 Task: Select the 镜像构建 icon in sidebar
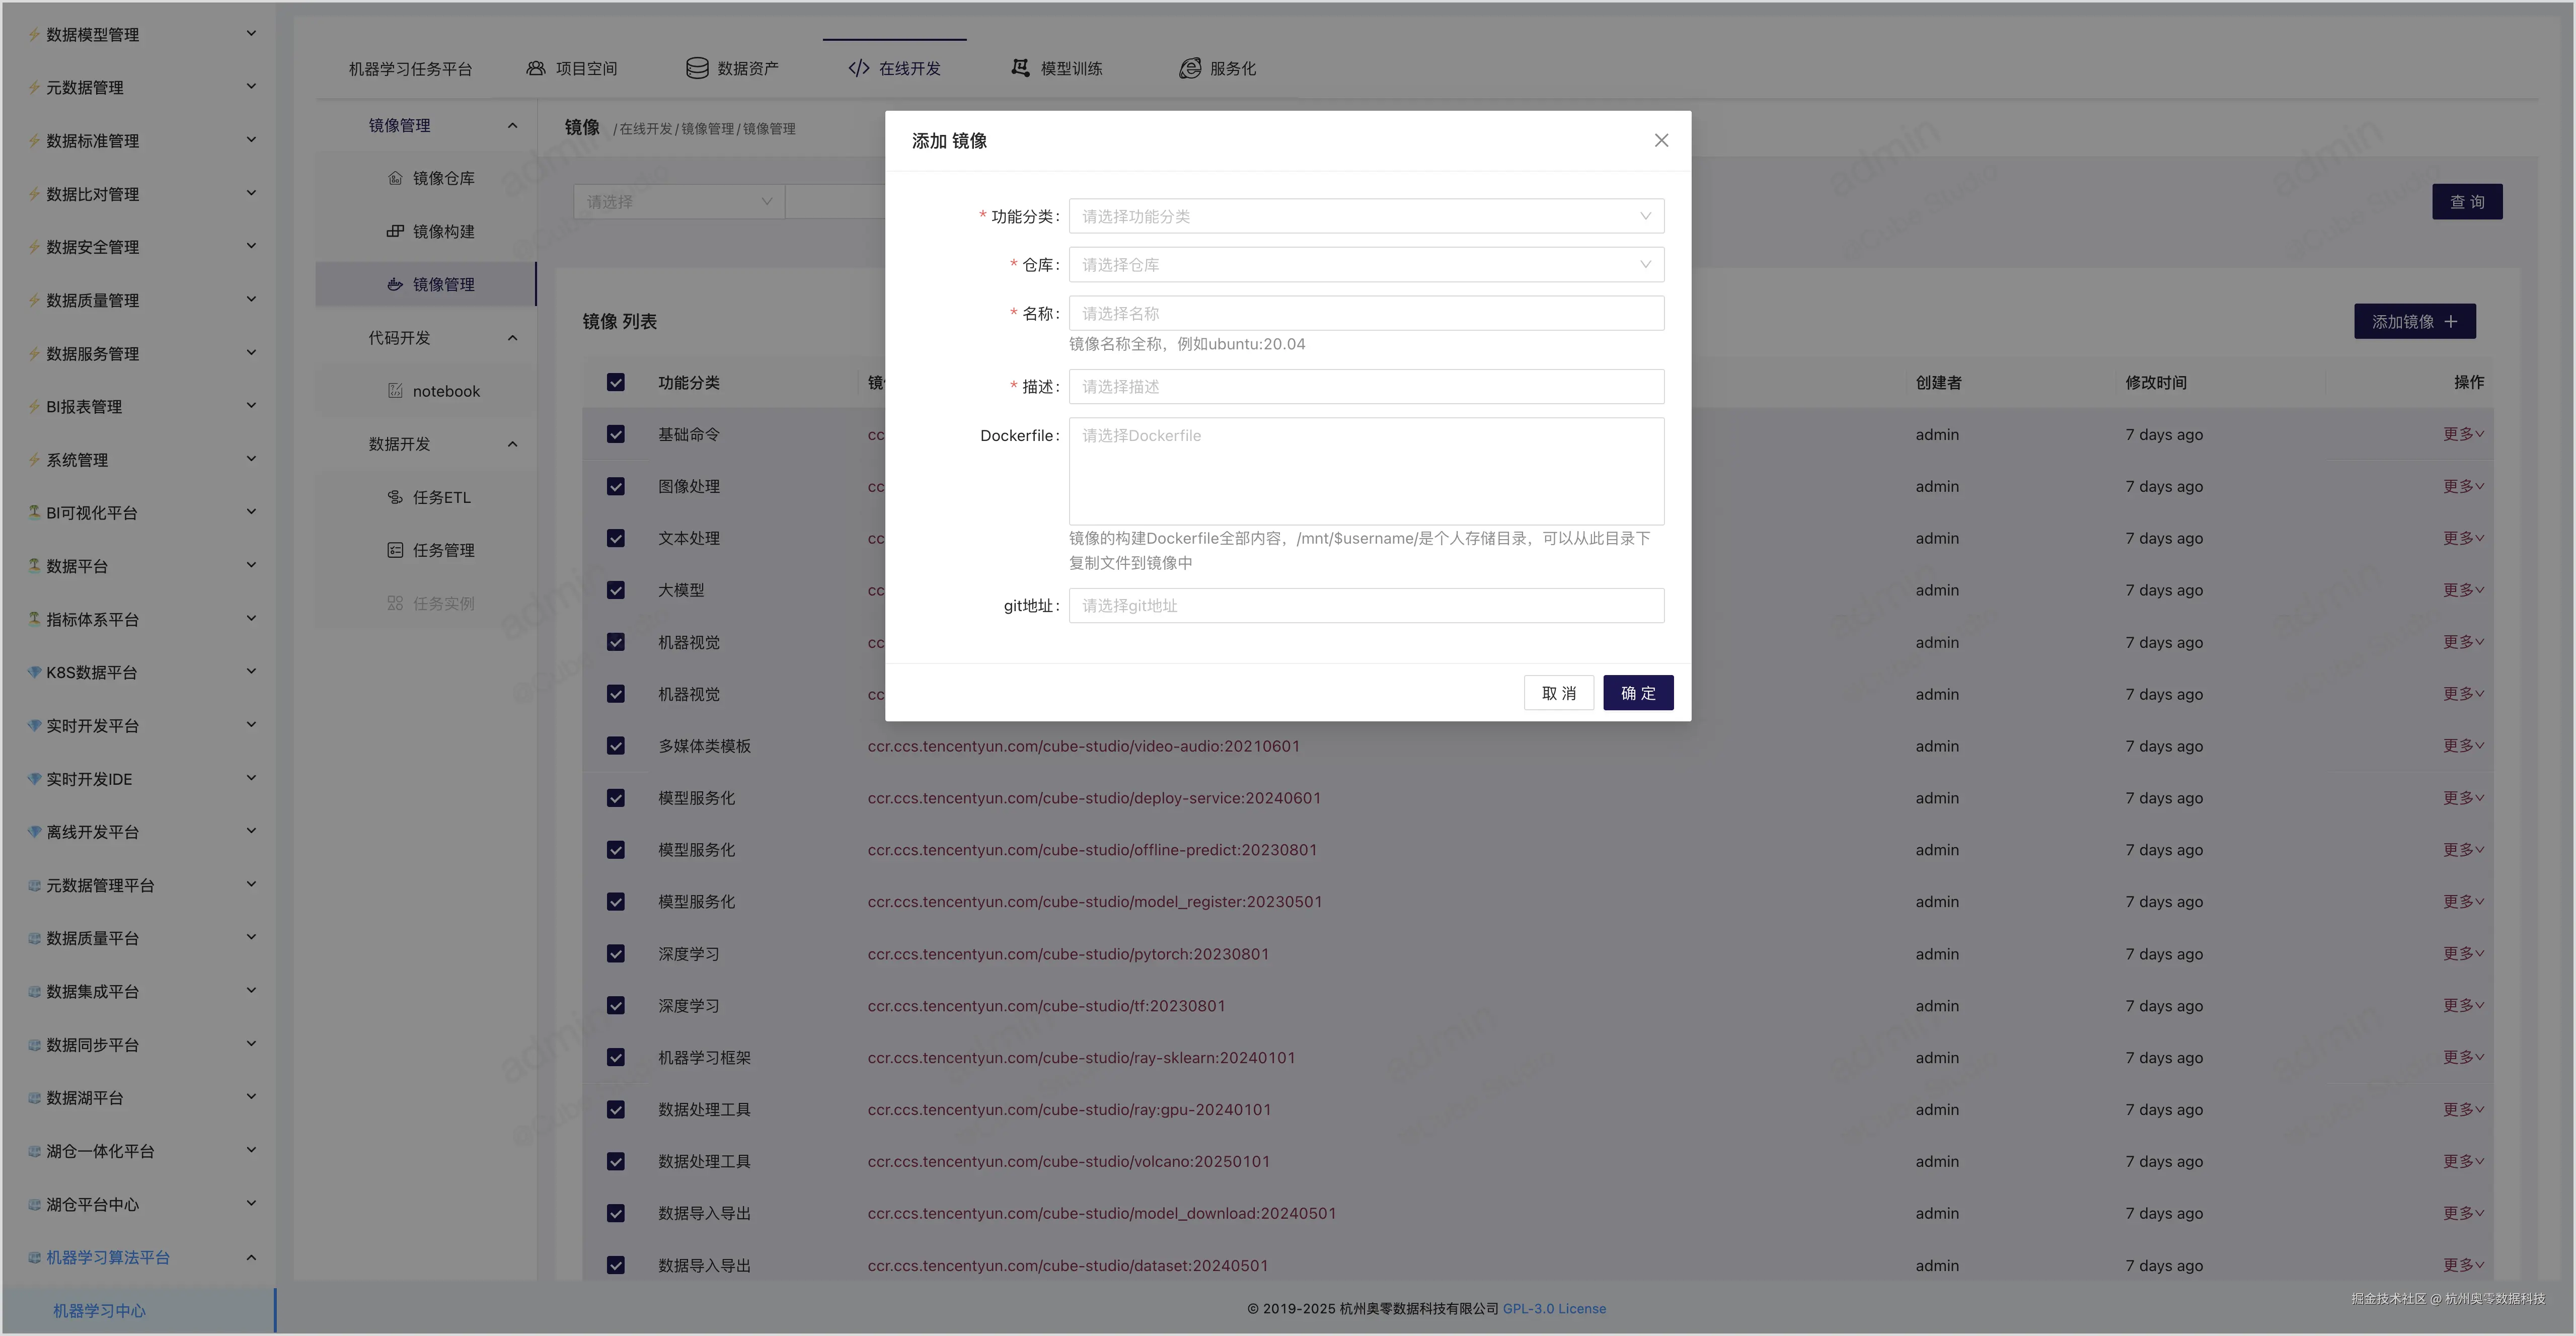[x=396, y=231]
